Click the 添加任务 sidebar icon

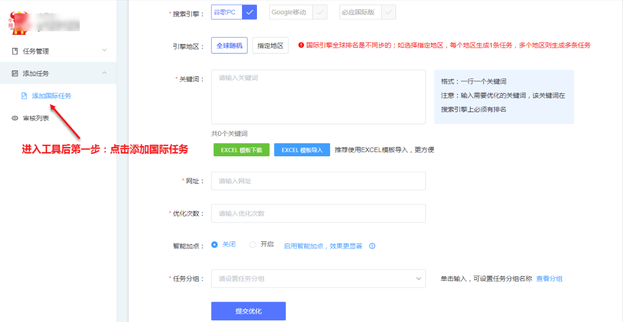click(x=15, y=73)
